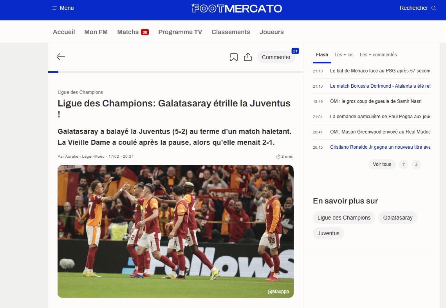Click the 'Commenter' button

(x=276, y=57)
